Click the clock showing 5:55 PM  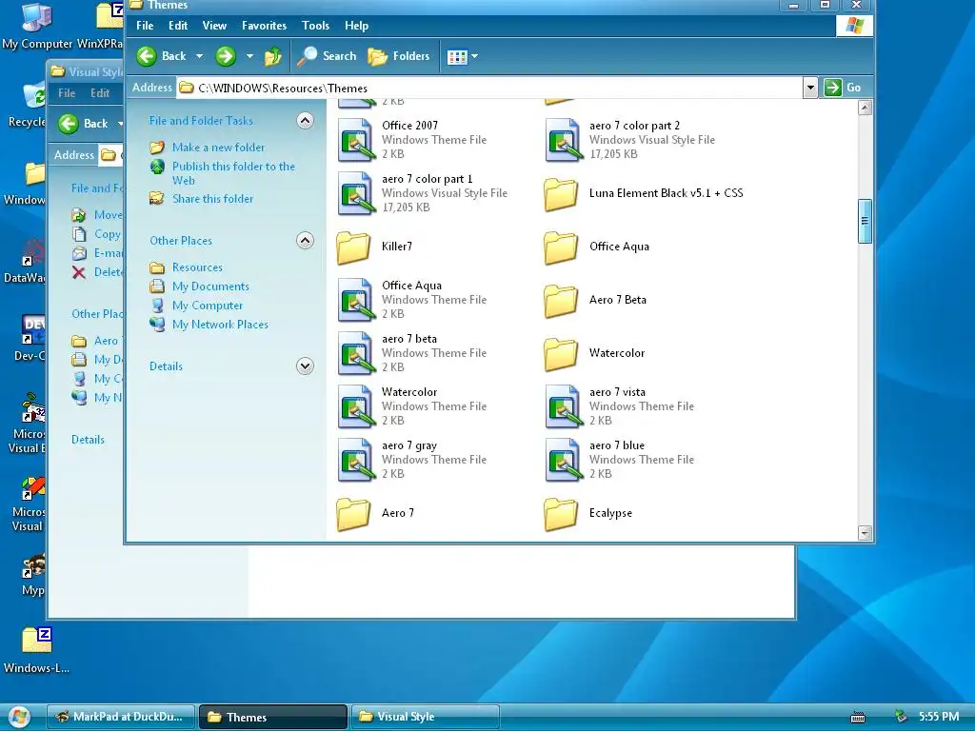coord(939,717)
